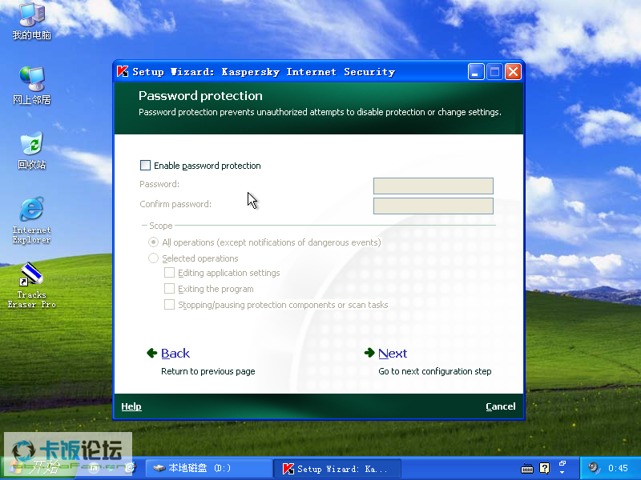Click the green Next arrow icon
The image size is (641, 480).
[x=369, y=353]
